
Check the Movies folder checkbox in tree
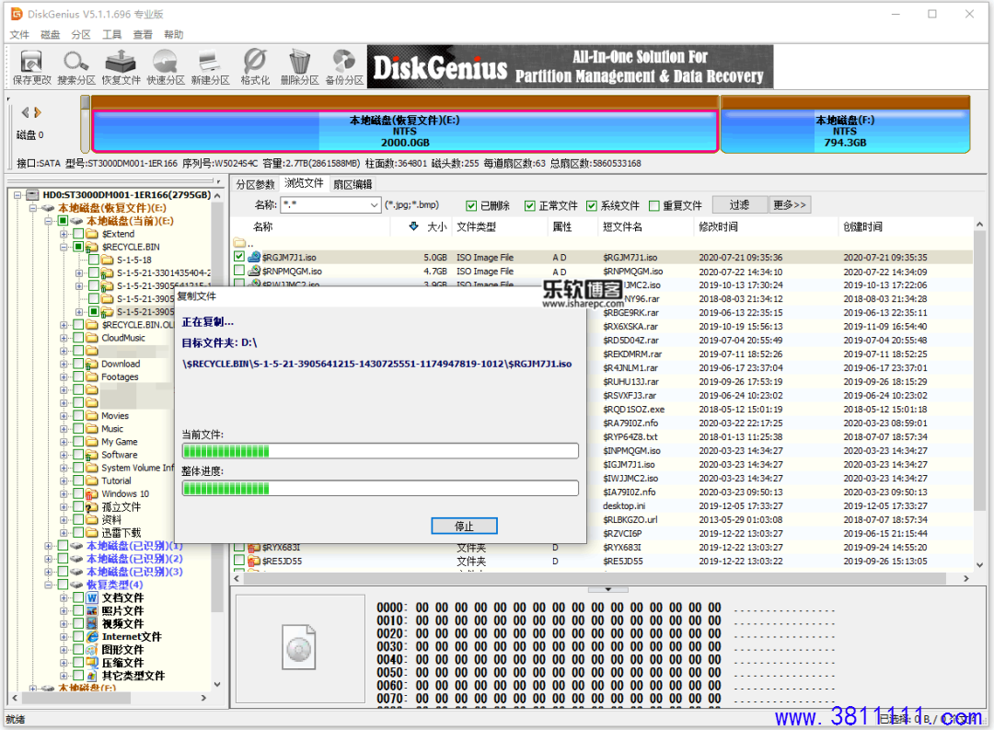tap(78, 416)
